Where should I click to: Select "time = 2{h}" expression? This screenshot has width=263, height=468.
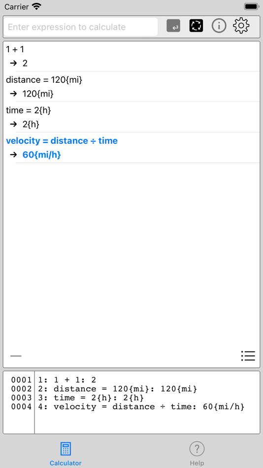[x=29, y=110]
